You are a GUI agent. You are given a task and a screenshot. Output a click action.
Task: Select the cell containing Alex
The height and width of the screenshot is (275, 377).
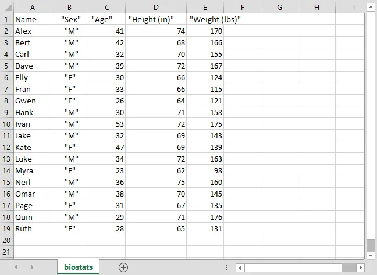click(x=32, y=31)
